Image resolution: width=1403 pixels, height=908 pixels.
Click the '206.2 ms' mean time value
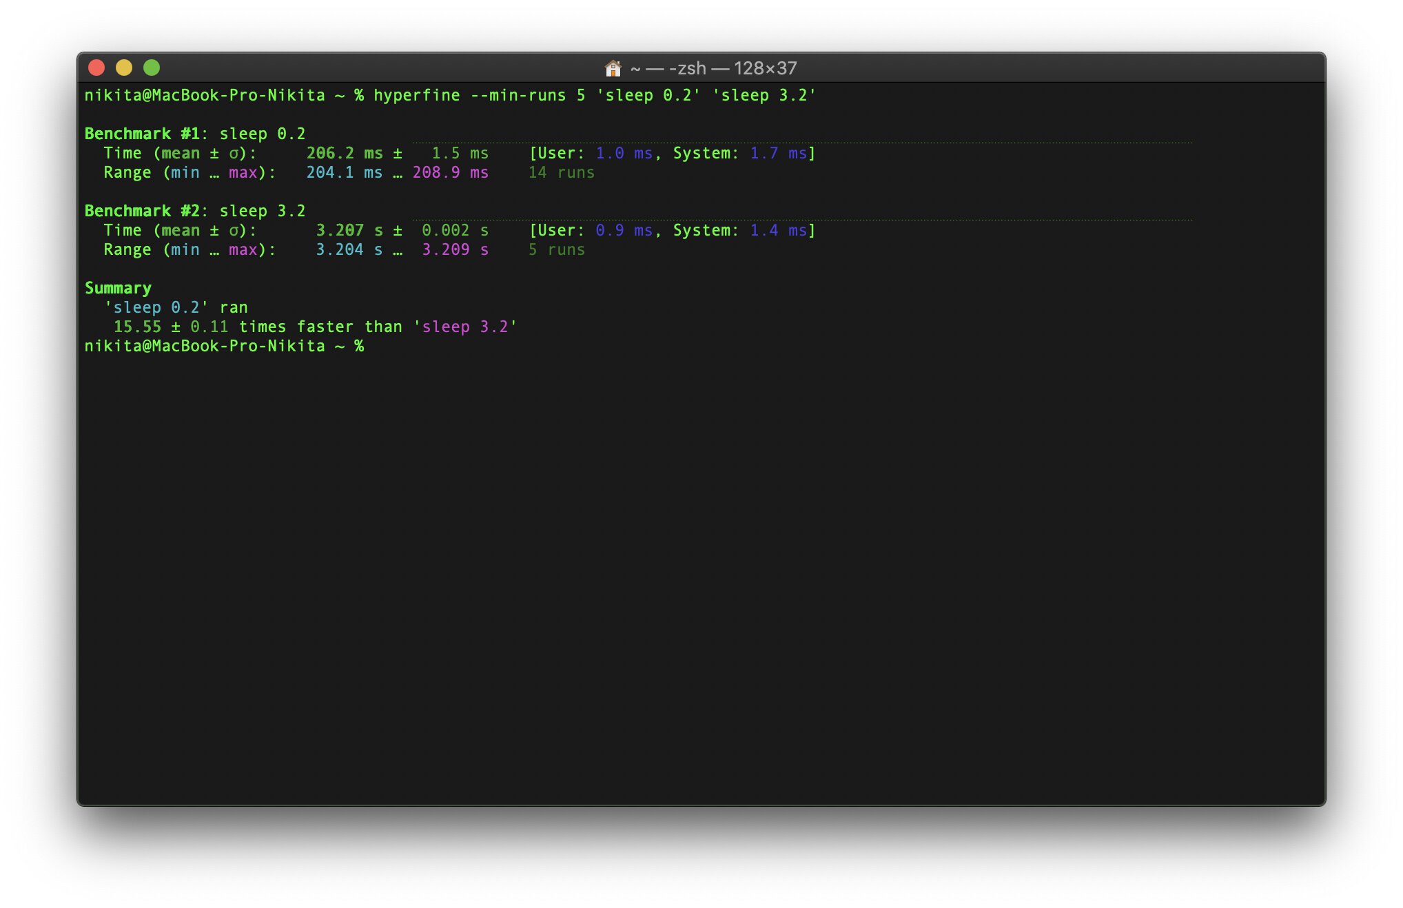pos(345,153)
